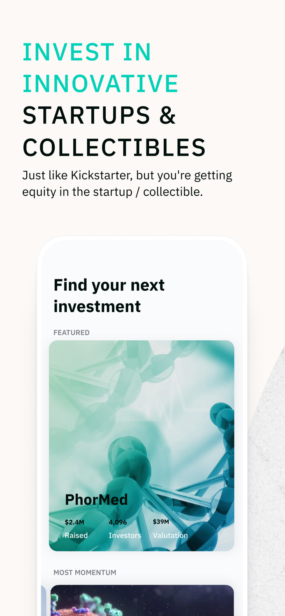
Task: Select the 4,096 Investors stat
Action: 118,522
